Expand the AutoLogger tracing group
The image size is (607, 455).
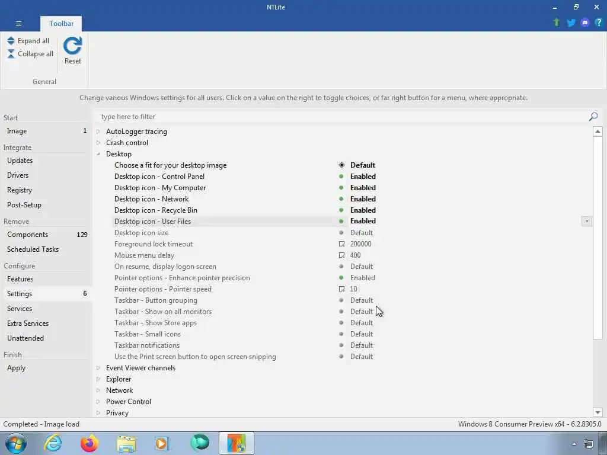(98, 132)
